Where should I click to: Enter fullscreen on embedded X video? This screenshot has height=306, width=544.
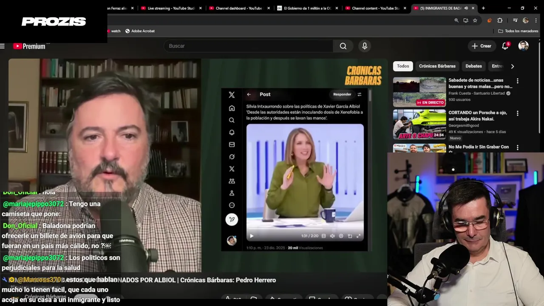click(358, 236)
